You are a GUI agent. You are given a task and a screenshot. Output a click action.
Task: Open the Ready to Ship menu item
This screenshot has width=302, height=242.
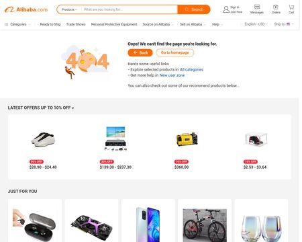point(50,24)
